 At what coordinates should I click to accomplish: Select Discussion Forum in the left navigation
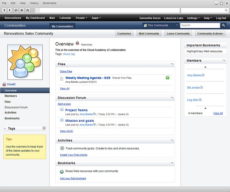pos(16,107)
